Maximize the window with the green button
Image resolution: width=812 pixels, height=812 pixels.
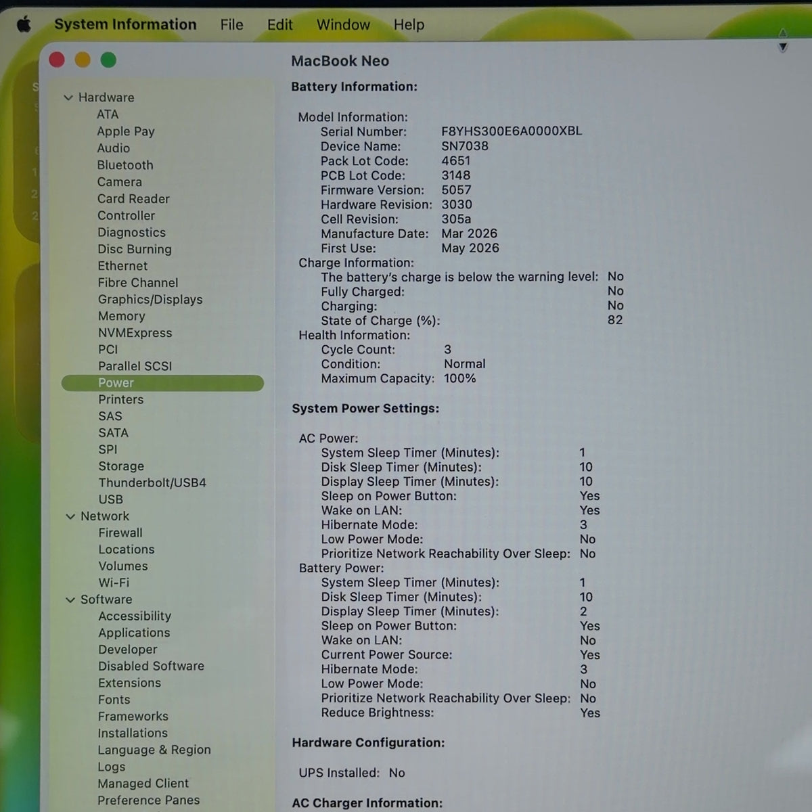click(108, 60)
